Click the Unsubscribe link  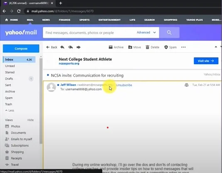coord(124,85)
